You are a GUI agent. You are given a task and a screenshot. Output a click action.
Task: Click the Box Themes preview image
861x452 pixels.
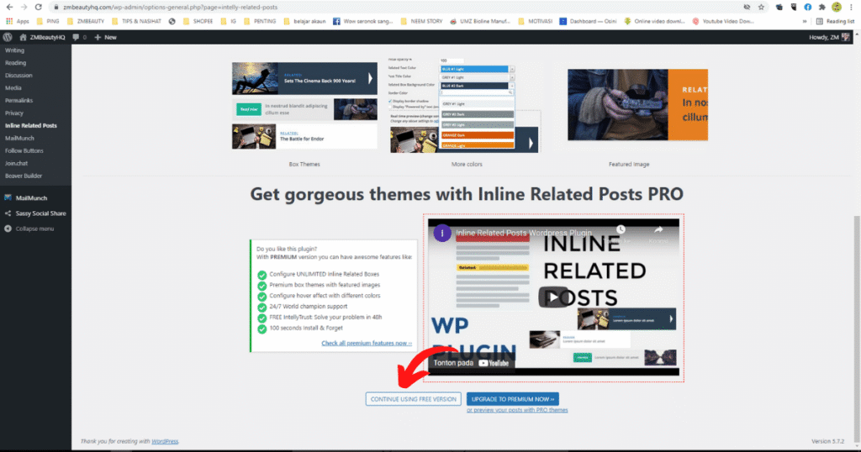304,105
